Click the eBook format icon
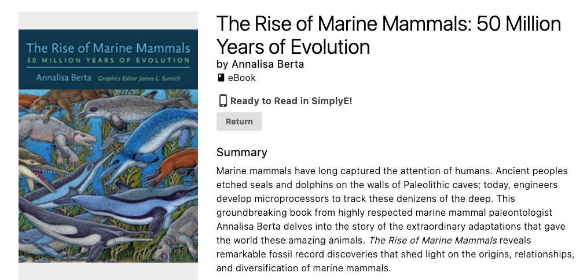 [x=221, y=78]
